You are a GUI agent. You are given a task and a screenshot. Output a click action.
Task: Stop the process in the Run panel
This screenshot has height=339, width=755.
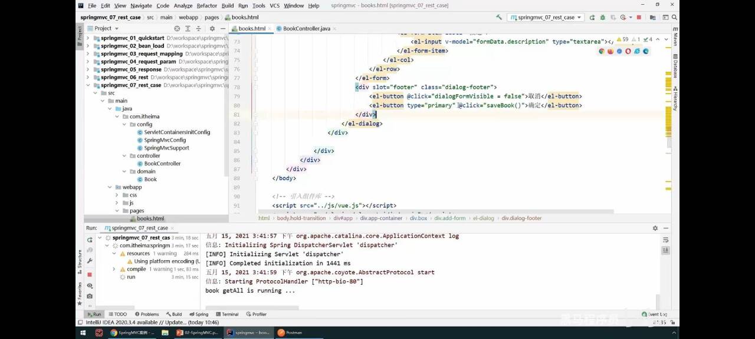(x=90, y=274)
